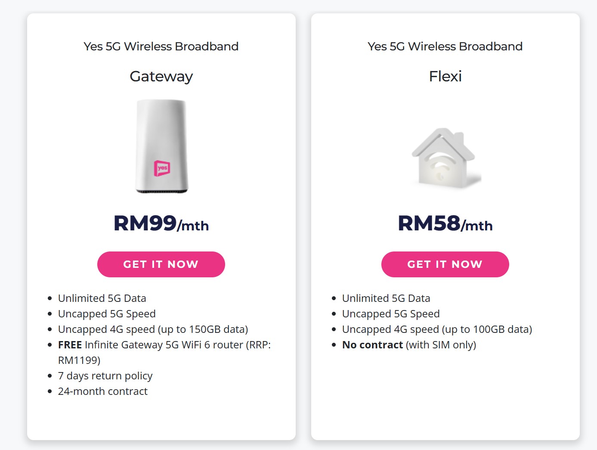
Task: Click the house WiFi icon image
Action: tap(445, 158)
